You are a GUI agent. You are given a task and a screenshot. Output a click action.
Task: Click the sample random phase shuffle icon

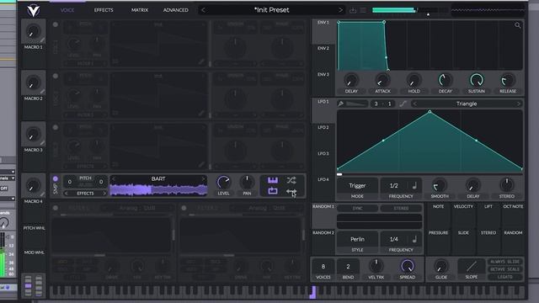tap(291, 180)
